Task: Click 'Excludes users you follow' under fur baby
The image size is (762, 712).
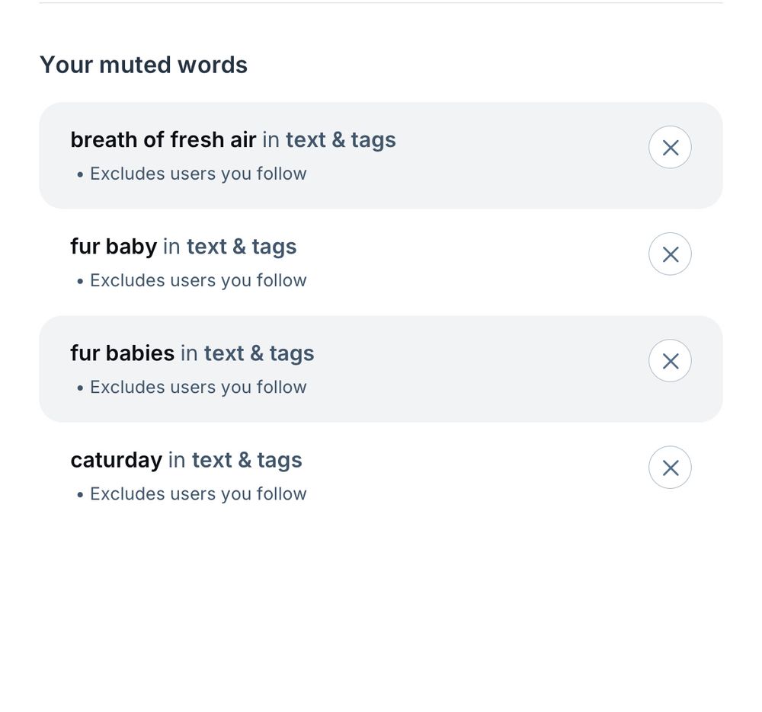Action: [x=198, y=280]
